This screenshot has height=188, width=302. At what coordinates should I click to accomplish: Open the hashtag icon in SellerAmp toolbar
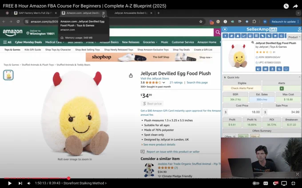(x=231, y=36)
